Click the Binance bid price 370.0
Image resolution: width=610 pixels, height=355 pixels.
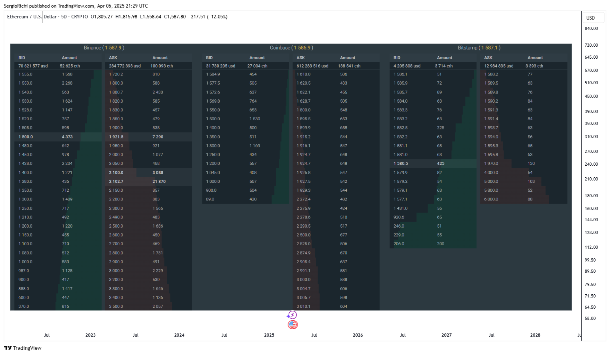point(24,307)
